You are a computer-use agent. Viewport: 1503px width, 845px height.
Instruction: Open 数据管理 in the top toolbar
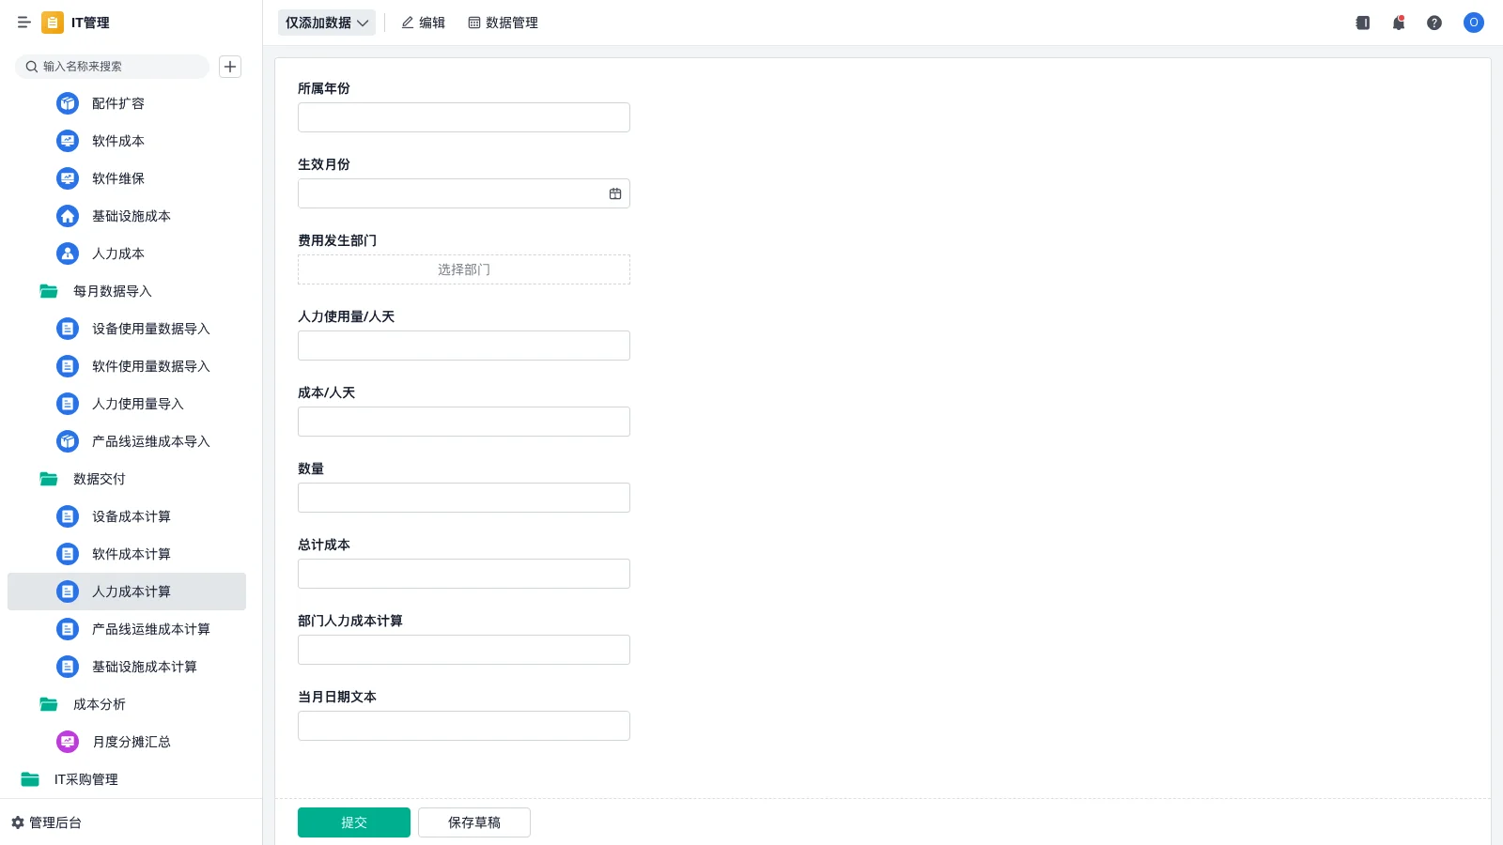pyautogui.click(x=503, y=23)
